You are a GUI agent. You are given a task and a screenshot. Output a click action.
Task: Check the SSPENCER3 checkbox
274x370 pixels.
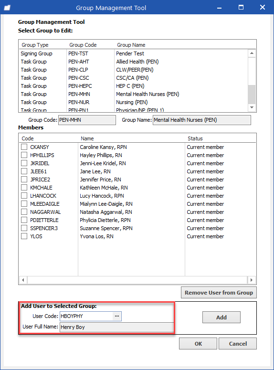click(24, 228)
